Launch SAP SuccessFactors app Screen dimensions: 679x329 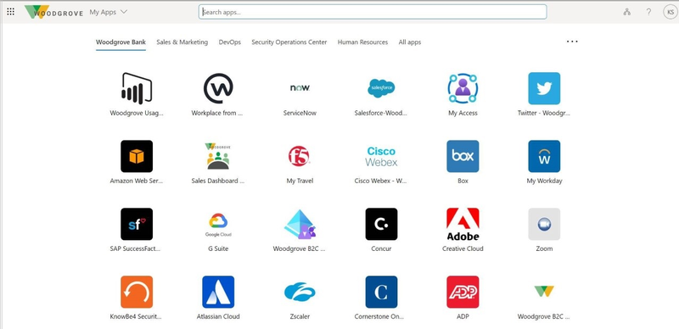[137, 224]
